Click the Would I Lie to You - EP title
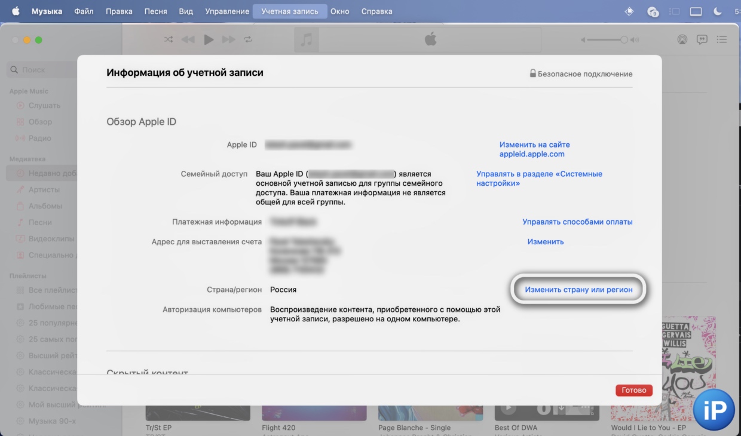 [648, 428]
